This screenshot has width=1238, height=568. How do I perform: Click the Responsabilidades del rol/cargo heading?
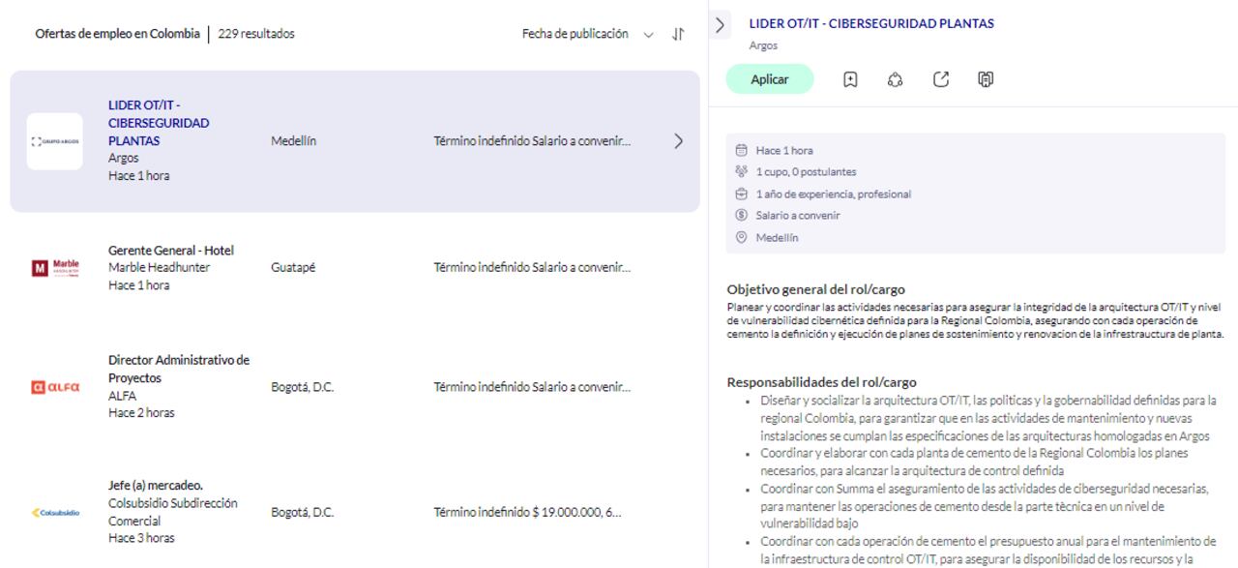coord(821,382)
